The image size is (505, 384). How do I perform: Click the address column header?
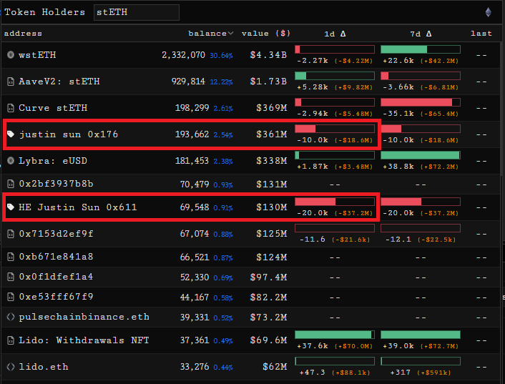tap(23, 34)
